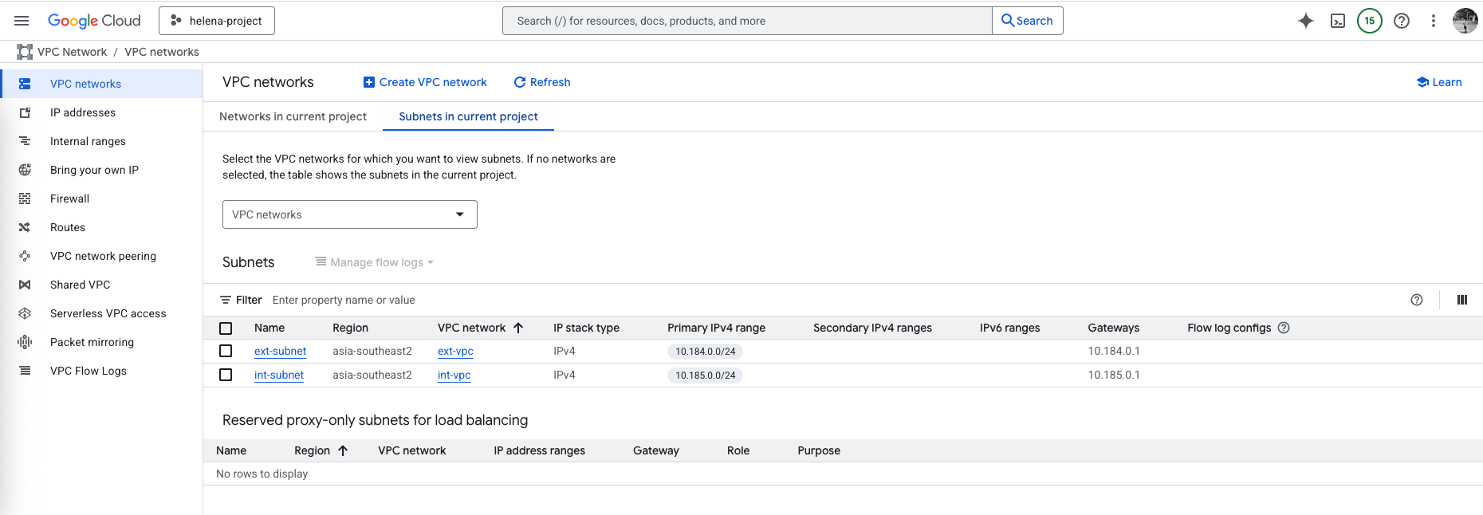The image size is (1483, 515).
Task: Open the three-dot settings menu in header
Action: point(1433,21)
